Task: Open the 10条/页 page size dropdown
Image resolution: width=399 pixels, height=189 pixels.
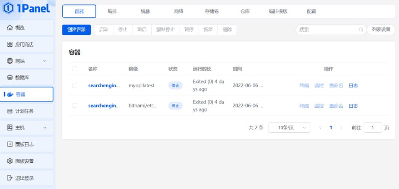Action: 289,128
